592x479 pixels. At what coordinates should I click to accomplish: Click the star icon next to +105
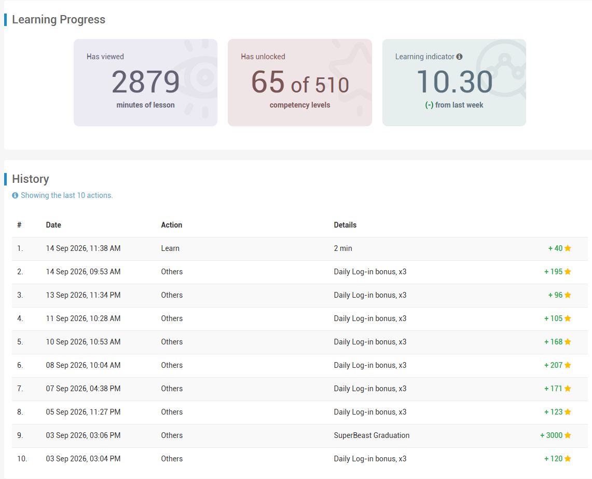pyautogui.click(x=568, y=318)
